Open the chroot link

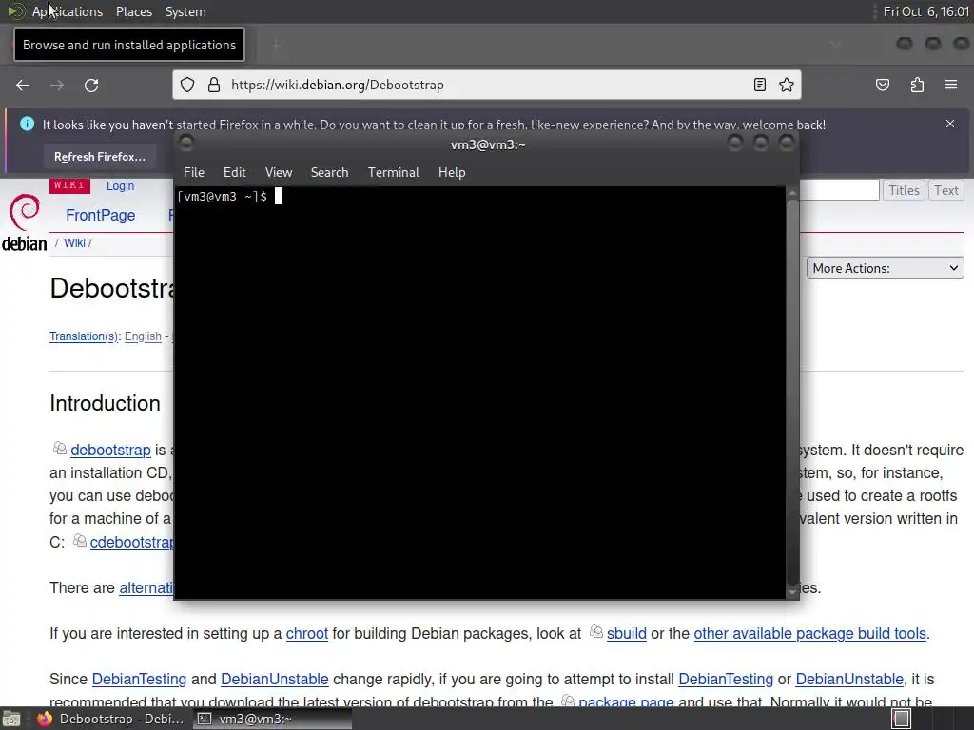[x=307, y=633]
